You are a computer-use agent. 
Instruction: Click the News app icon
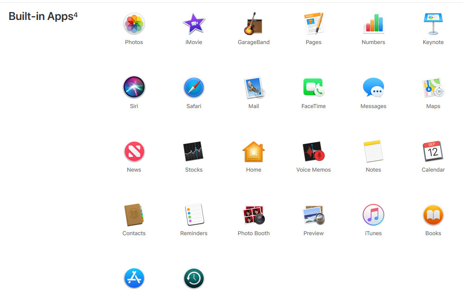[134, 151]
